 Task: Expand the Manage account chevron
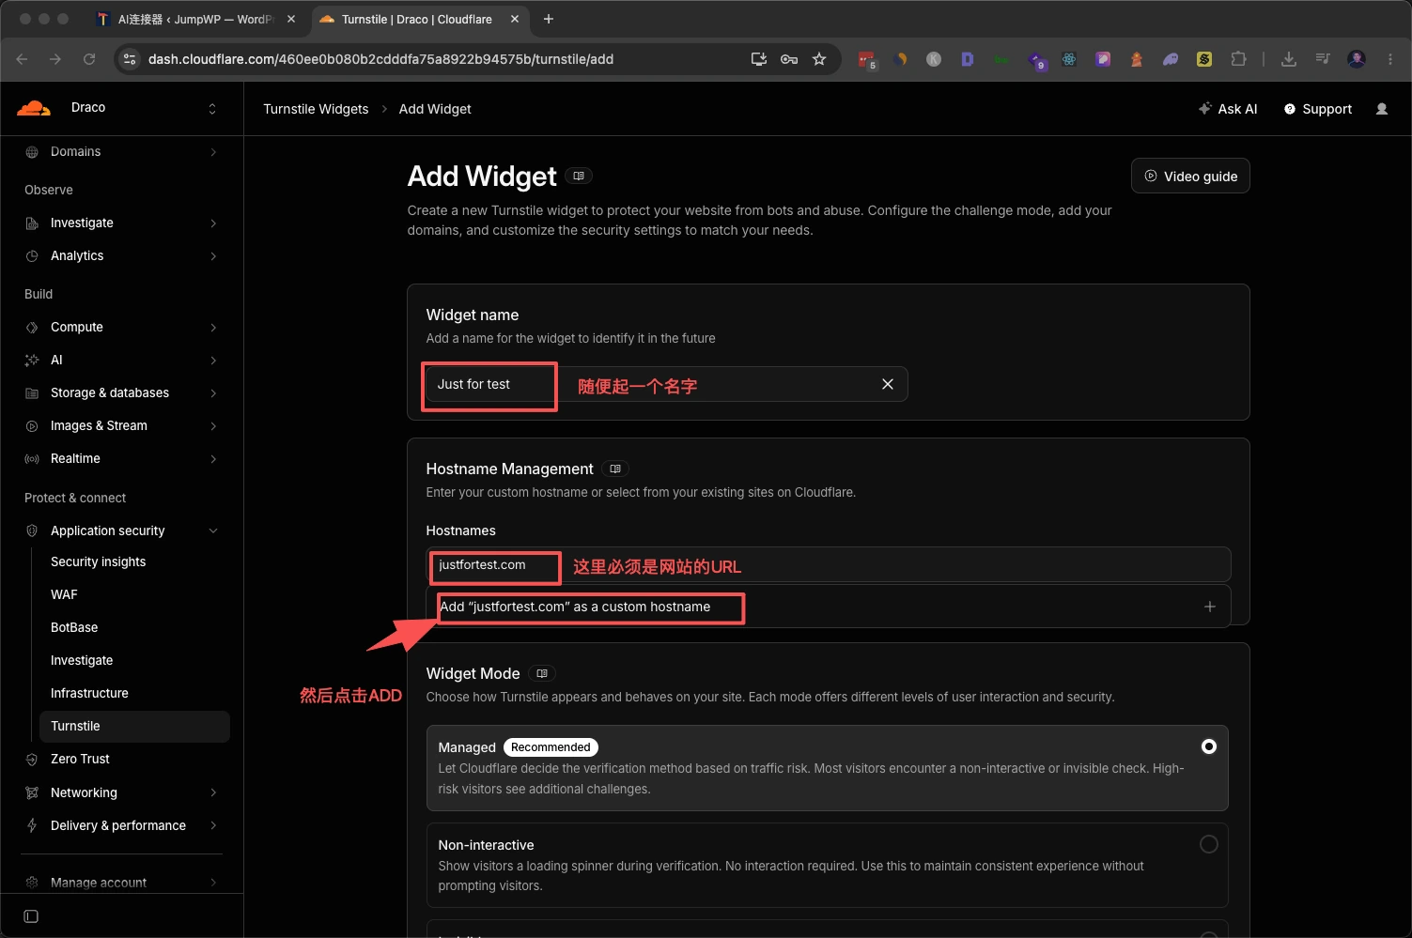coord(214,883)
